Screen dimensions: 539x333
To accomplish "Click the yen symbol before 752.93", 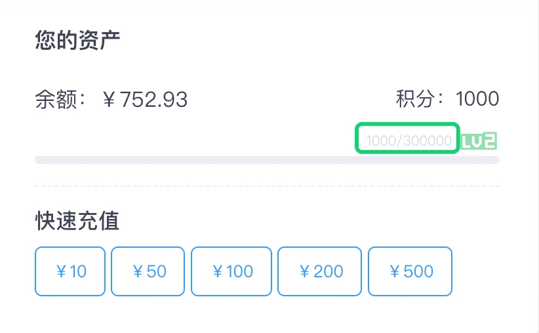I will 110,100.
